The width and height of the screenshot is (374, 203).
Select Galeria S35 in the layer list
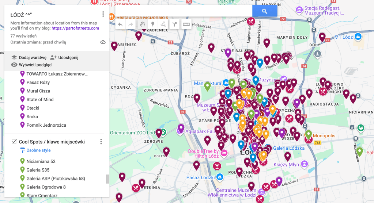38,170
